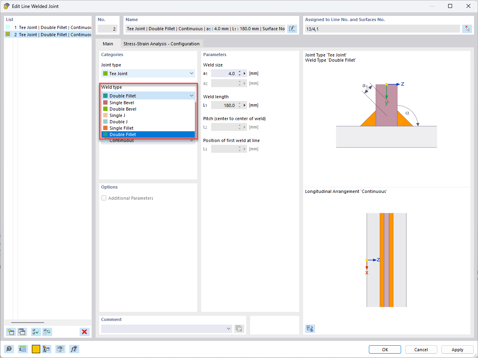Apply the welded joint changes

pyautogui.click(x=457, y=349)
